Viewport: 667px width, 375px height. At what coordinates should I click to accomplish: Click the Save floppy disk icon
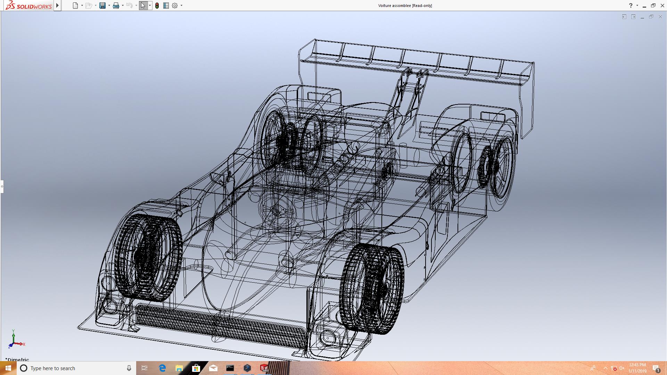[102, 6]
